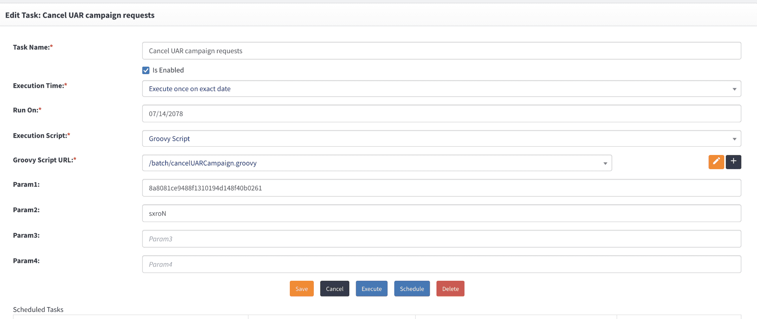
Task: Click the empty Param4 input field
Action: (x=442, y=264)
